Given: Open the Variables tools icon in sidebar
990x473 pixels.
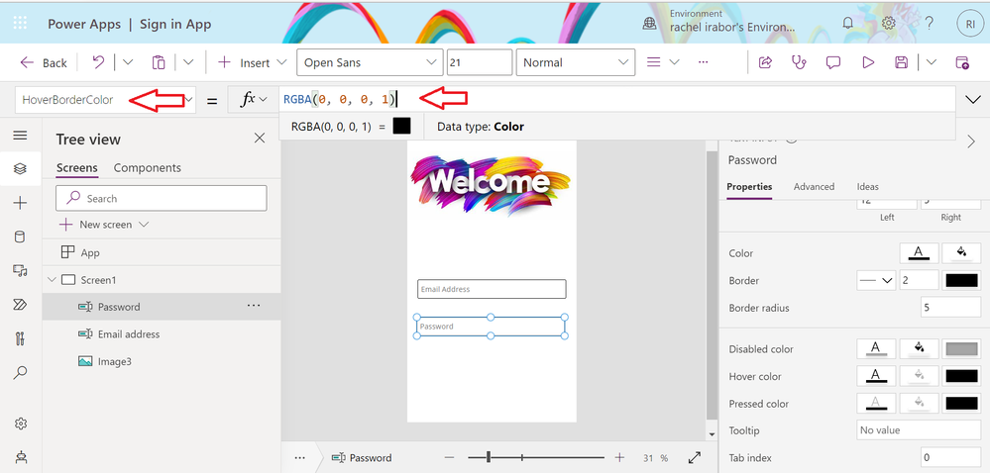Looking at the screenshot, I should click(x=20, y=338).
